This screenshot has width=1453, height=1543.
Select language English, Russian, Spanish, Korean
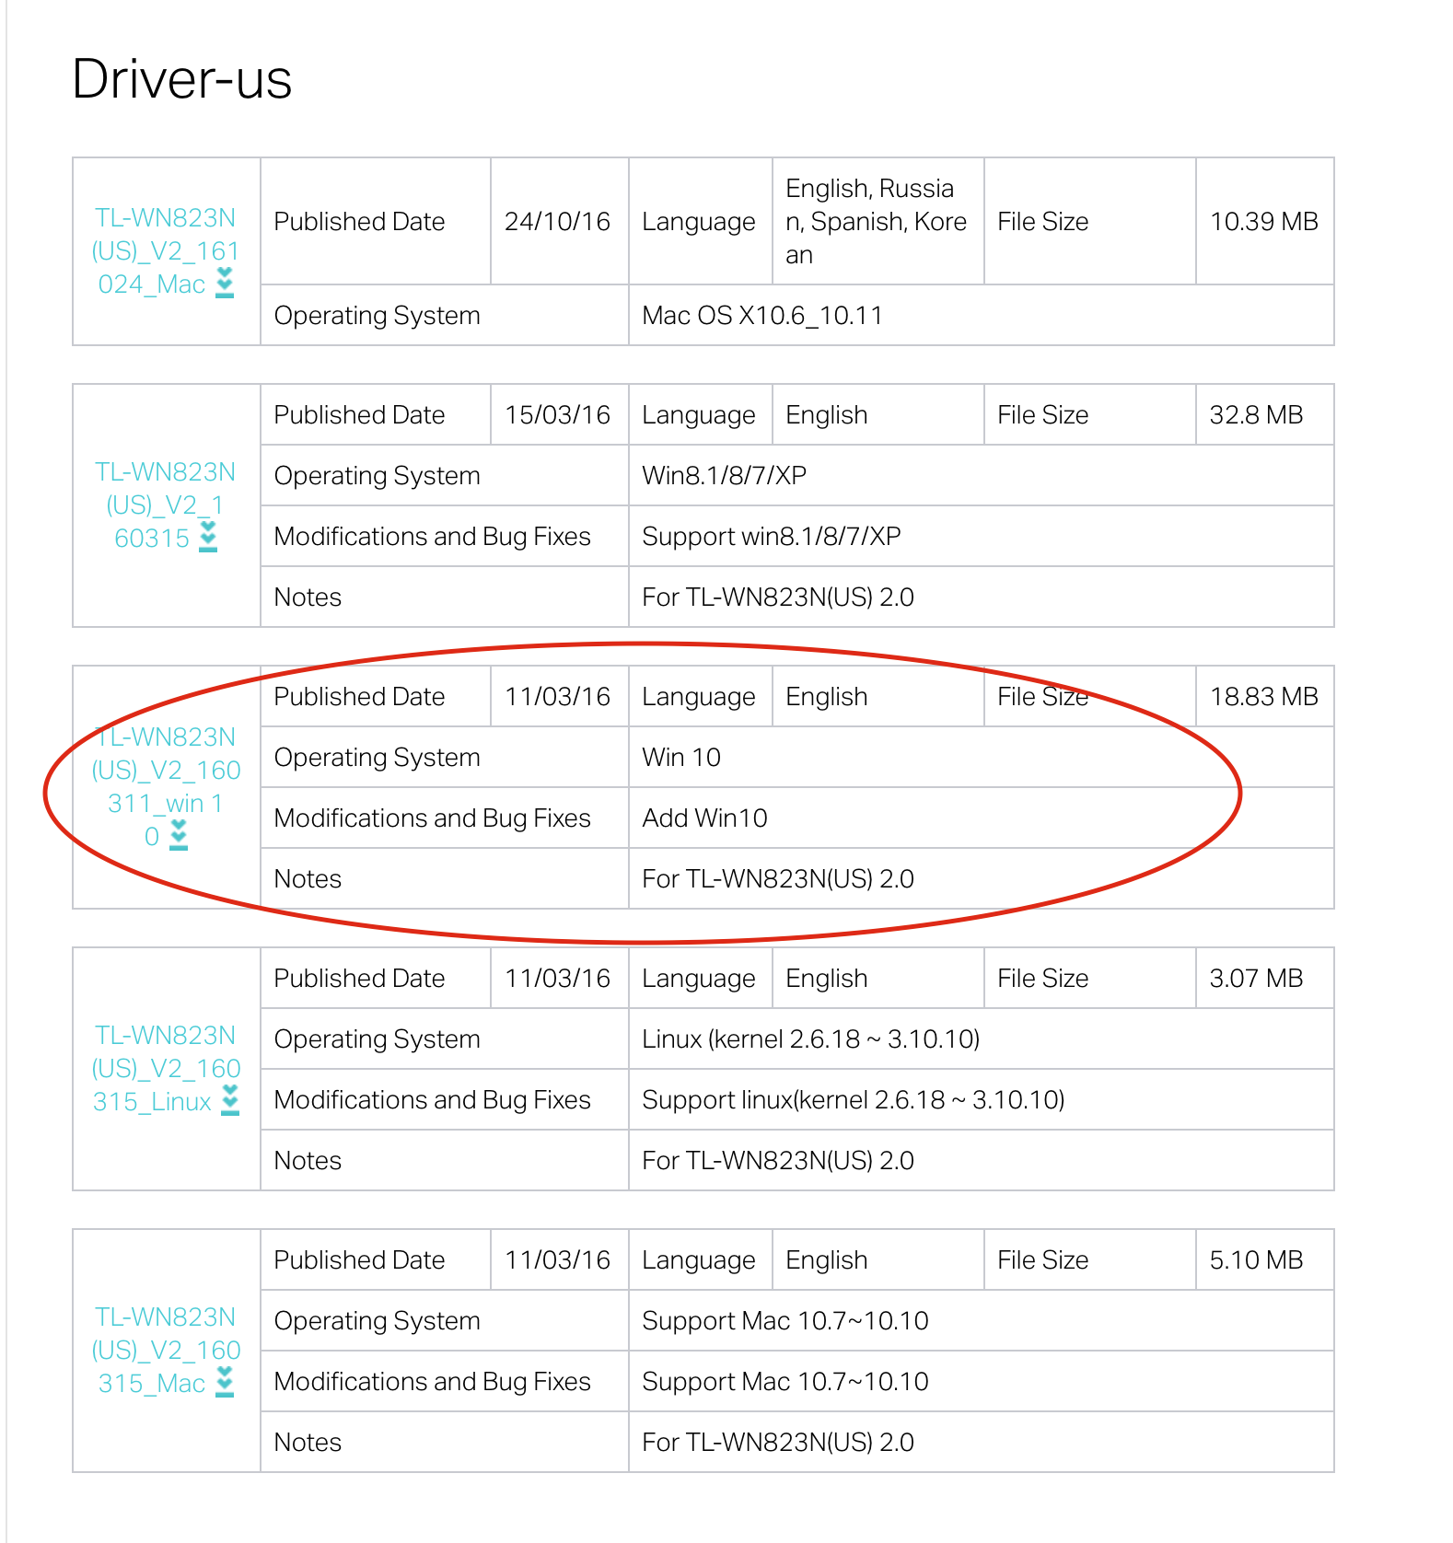877,221
